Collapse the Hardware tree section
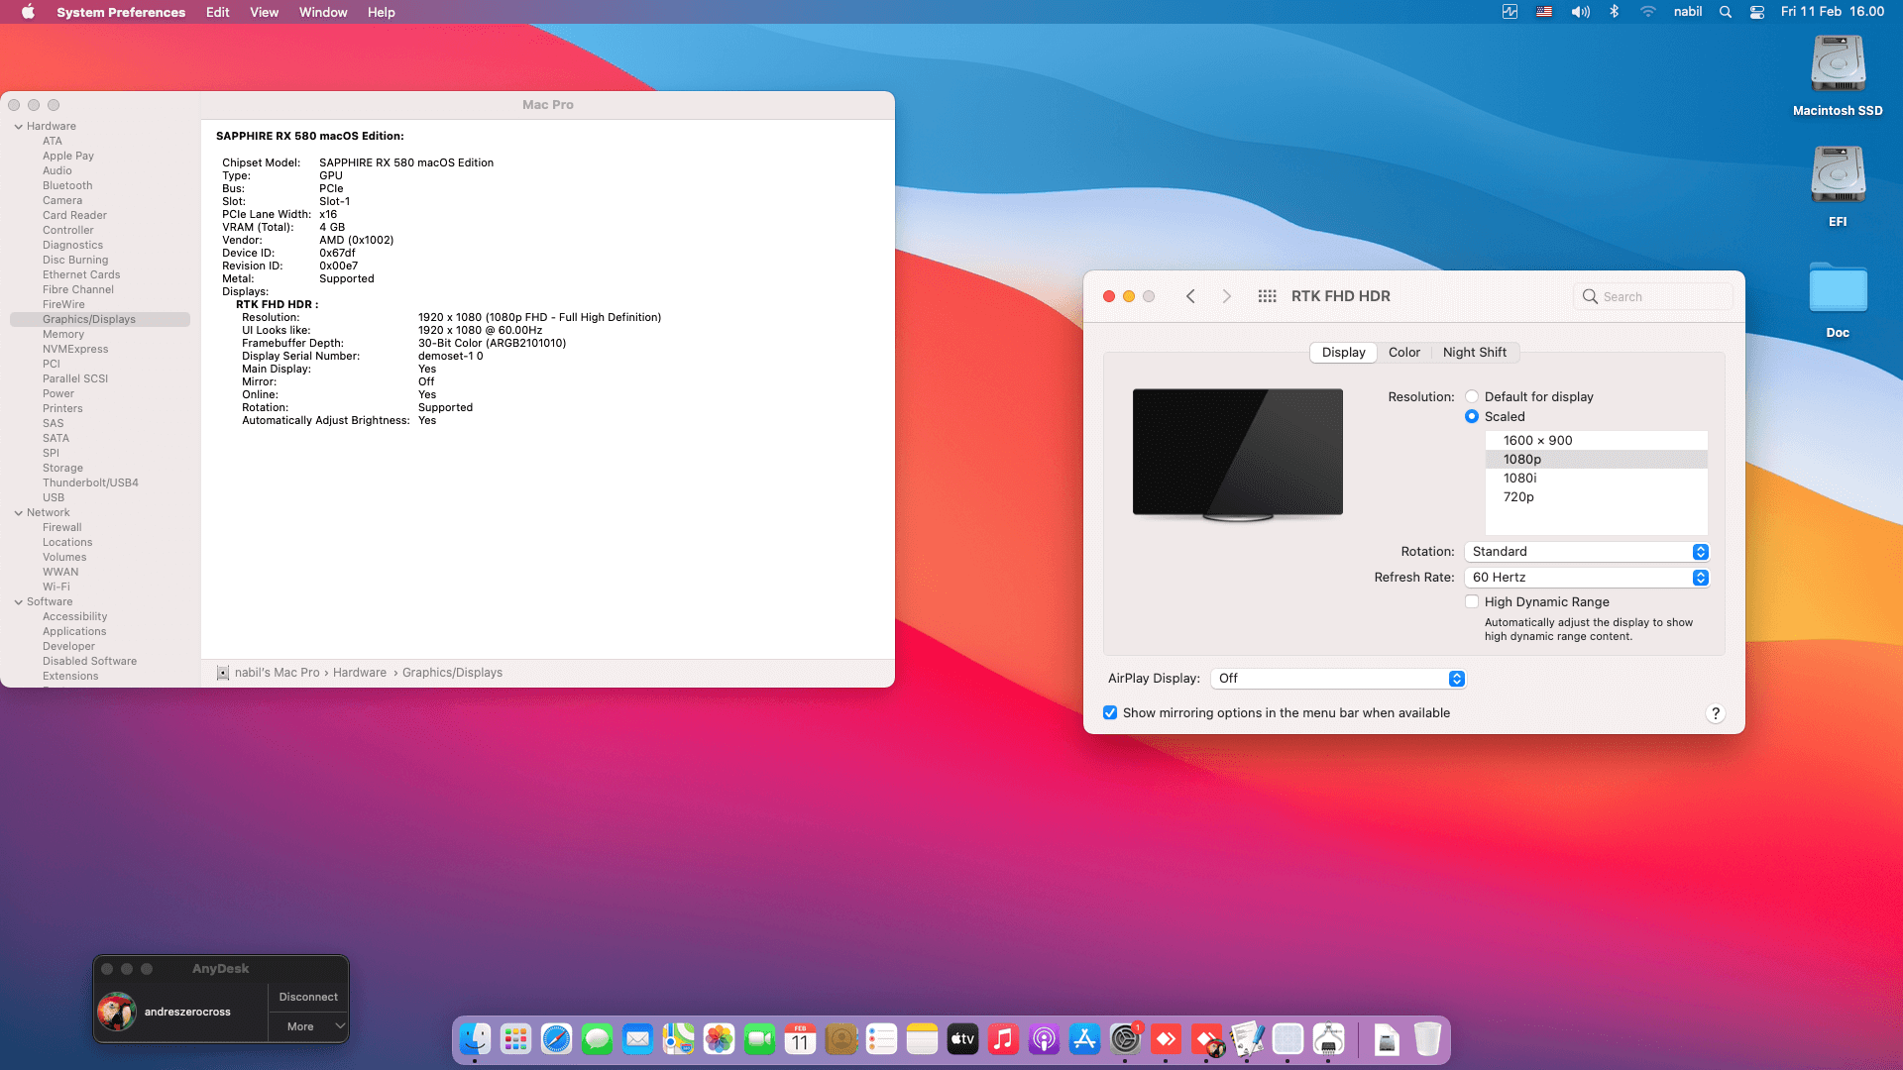The height and width of the screenshot is (1070, 1903). [x=18, y=127]
